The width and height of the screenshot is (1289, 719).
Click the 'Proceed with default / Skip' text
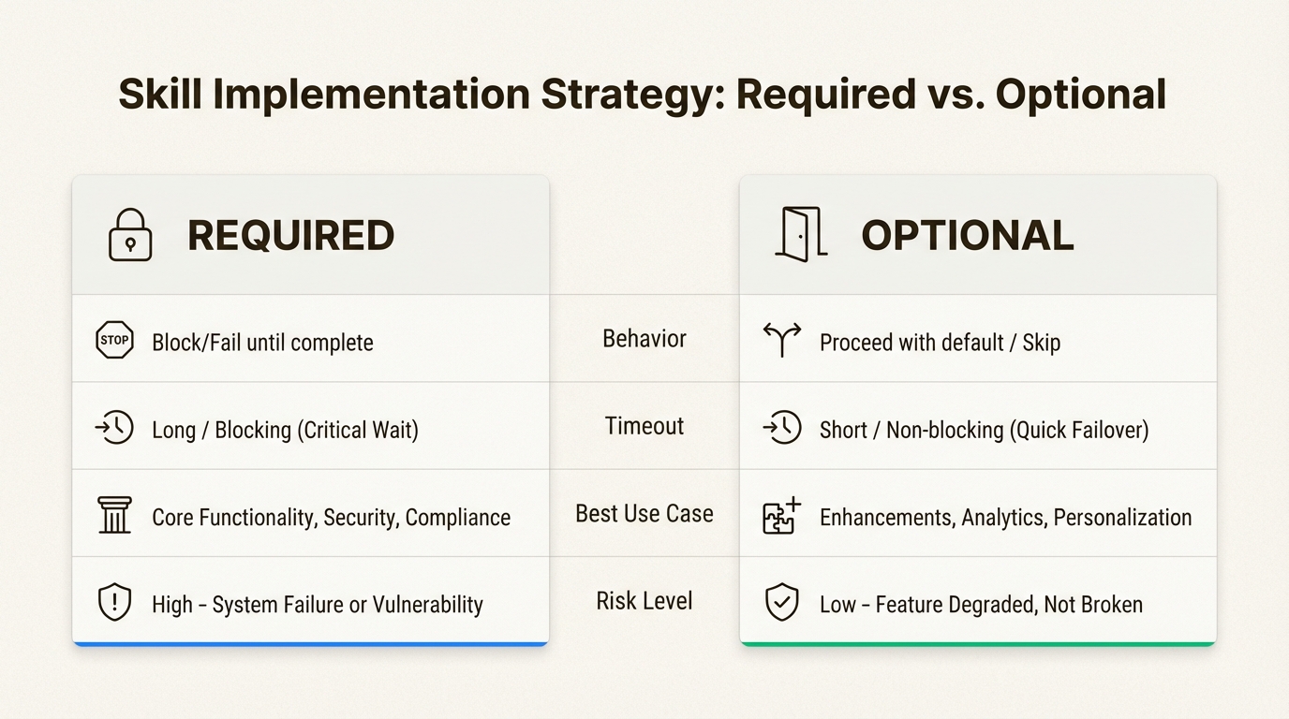(940, 343)
